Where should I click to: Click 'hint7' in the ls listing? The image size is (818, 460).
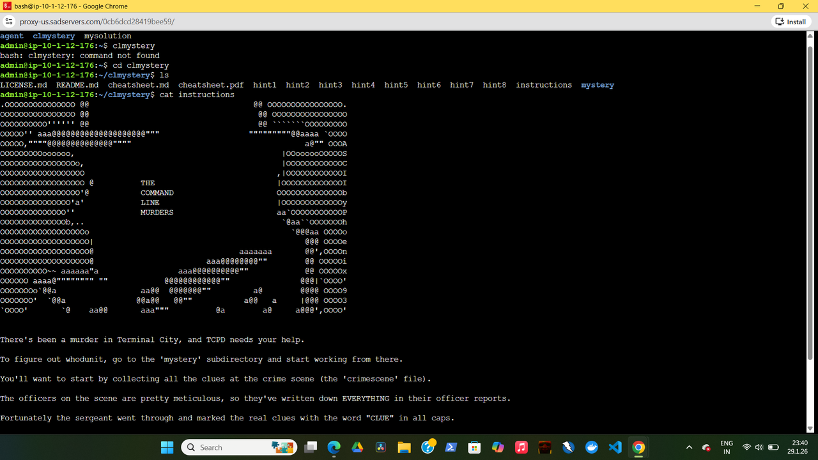pos(461,85)
